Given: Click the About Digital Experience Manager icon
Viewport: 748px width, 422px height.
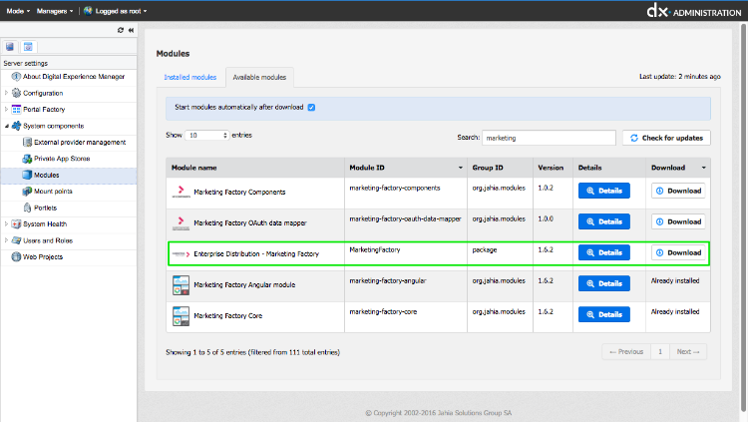Looking at the screenshot, I should click(16, 77).
